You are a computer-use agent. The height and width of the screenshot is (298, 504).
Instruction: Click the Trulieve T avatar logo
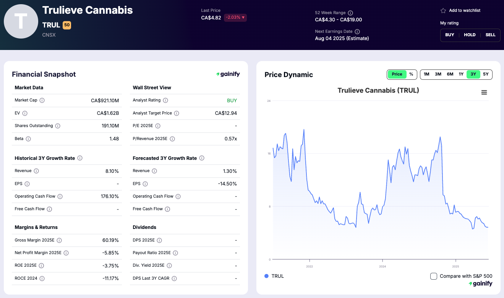pos(21,21)
